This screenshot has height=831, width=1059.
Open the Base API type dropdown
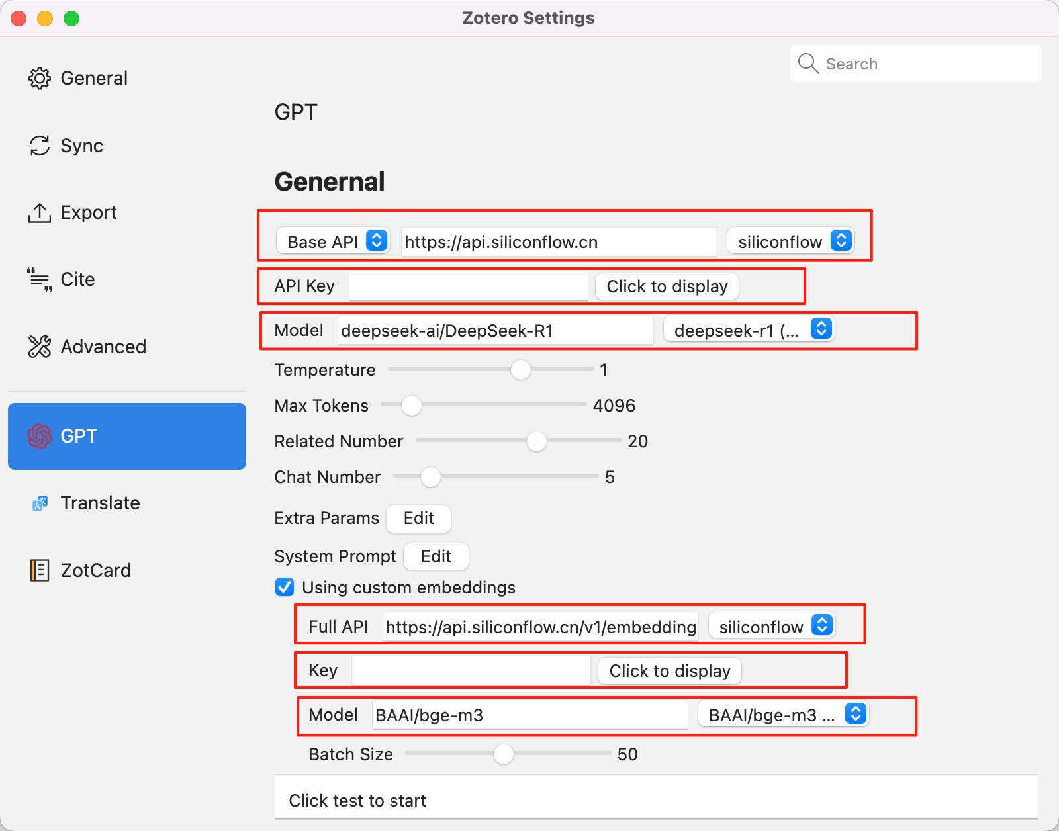(x=332, y=241)
